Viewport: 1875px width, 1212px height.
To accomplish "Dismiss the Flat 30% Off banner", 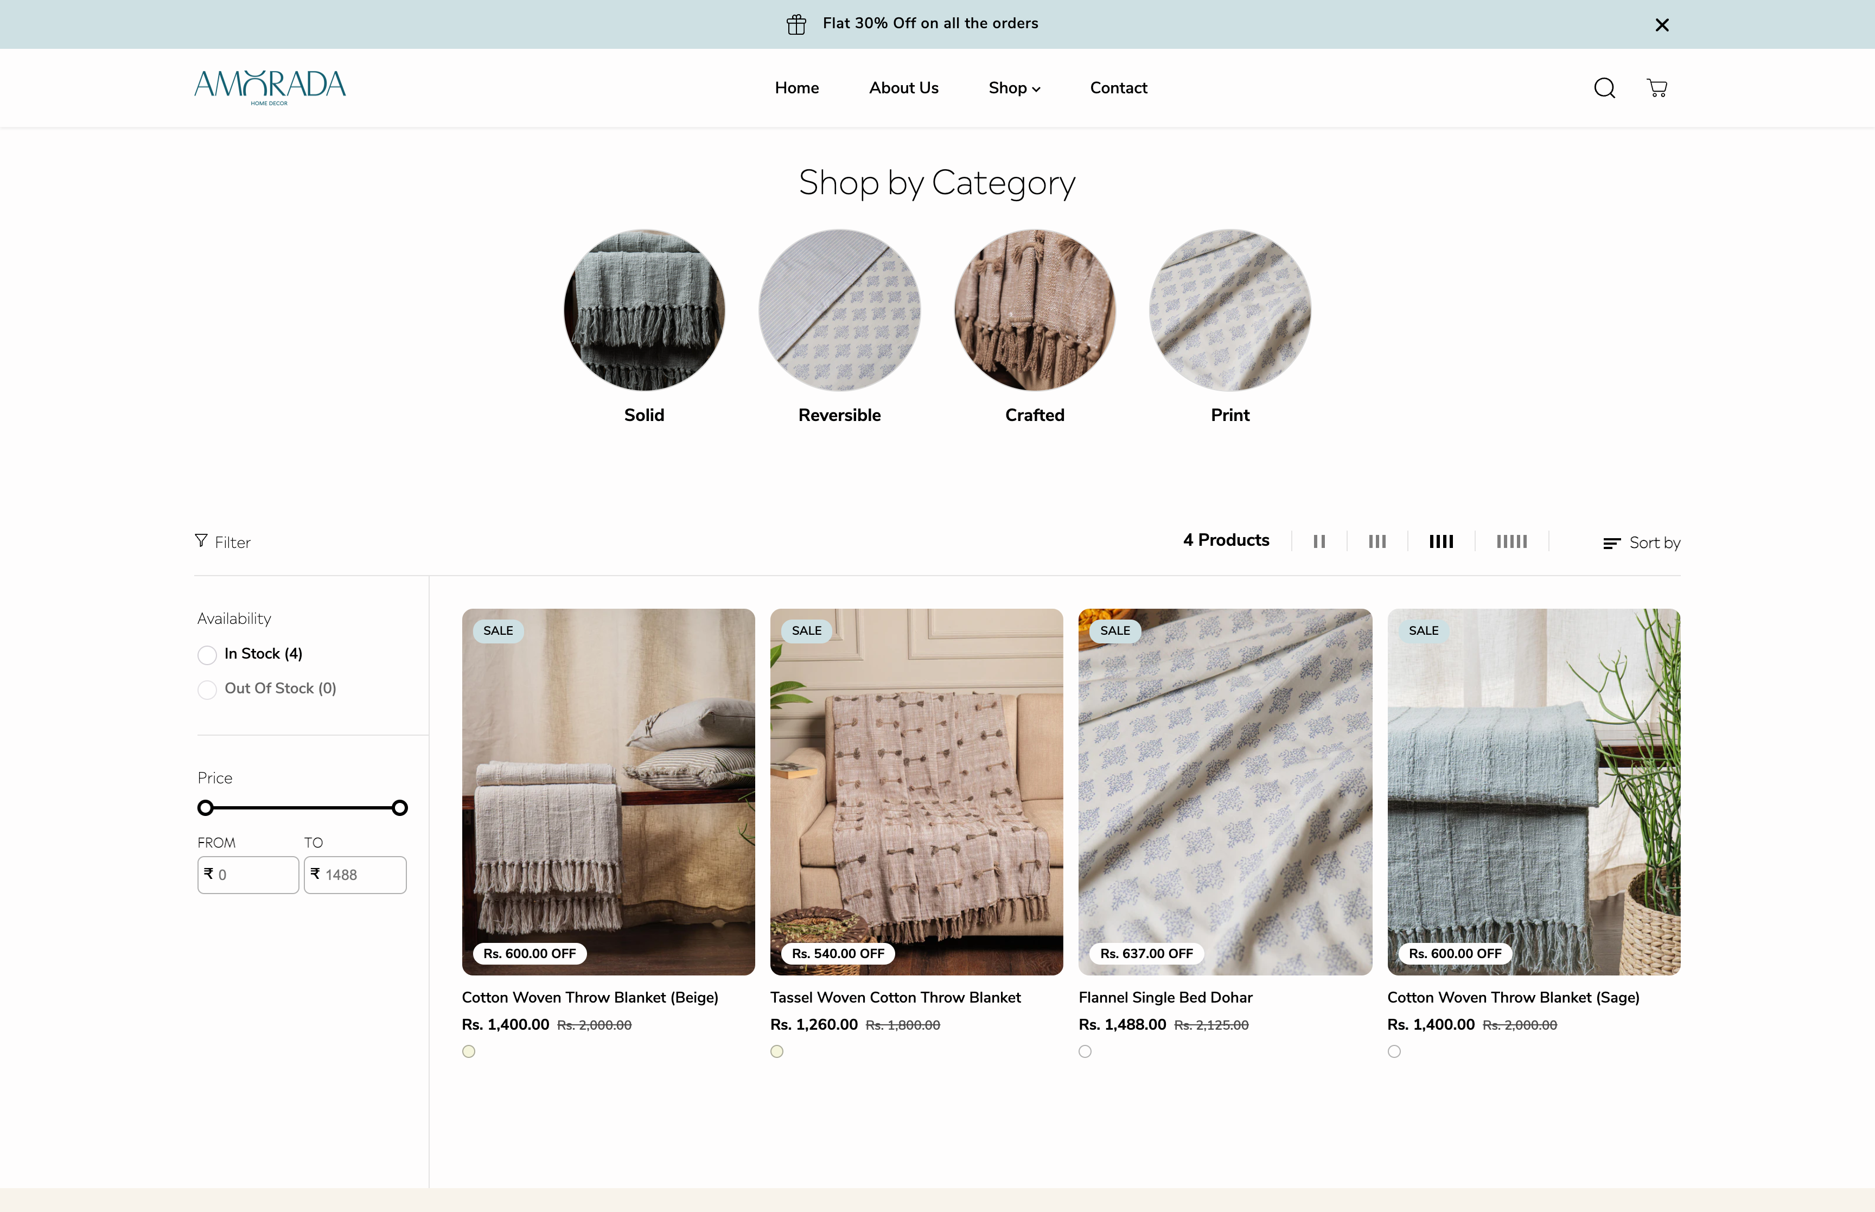I will 1662,24.
